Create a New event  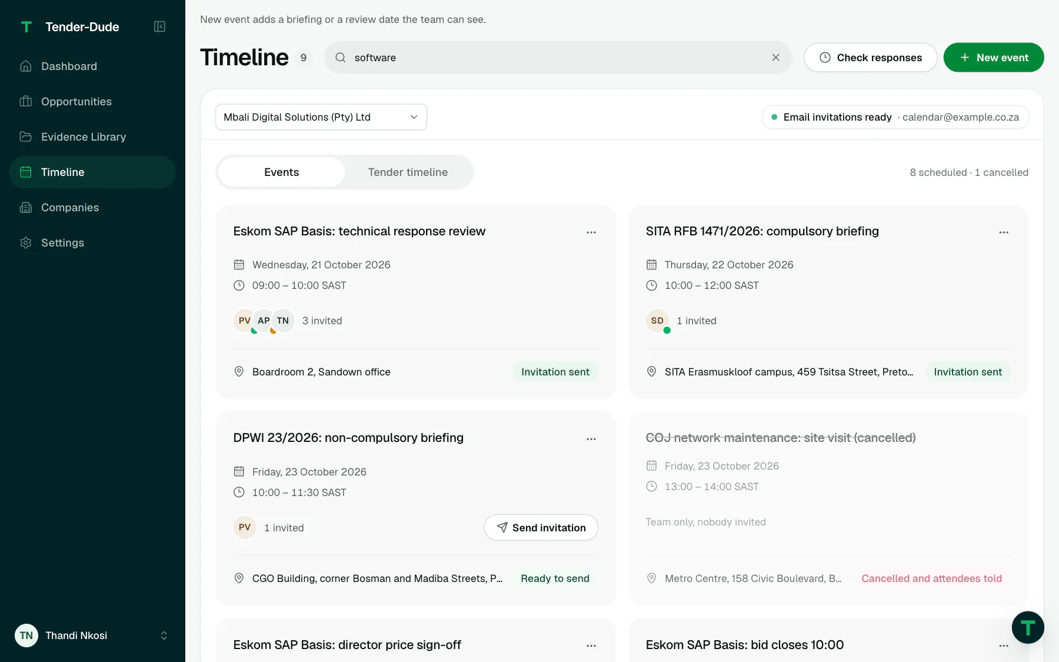pyautogui.click(x=993, y=57)
